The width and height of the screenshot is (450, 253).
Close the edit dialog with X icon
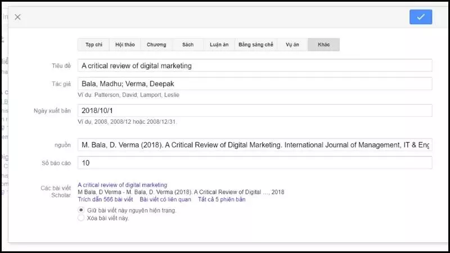(17, 17)
